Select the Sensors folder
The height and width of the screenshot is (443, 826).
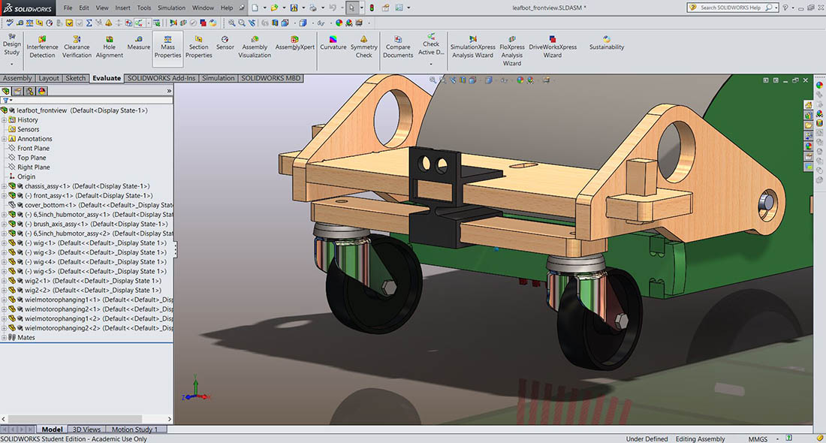[x=29, y=130]
